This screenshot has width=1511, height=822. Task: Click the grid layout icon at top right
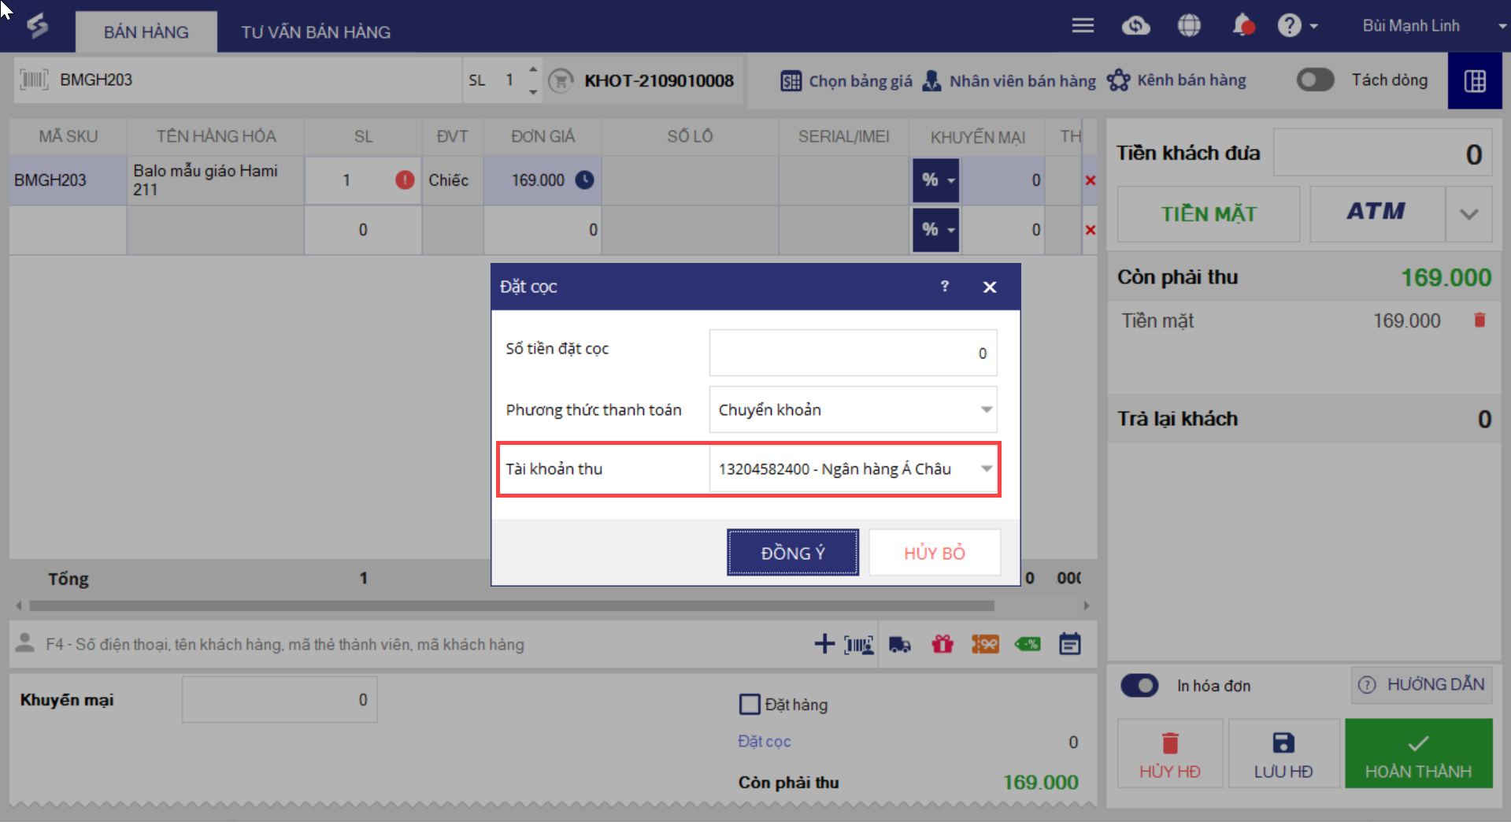tap(1475, 81)
